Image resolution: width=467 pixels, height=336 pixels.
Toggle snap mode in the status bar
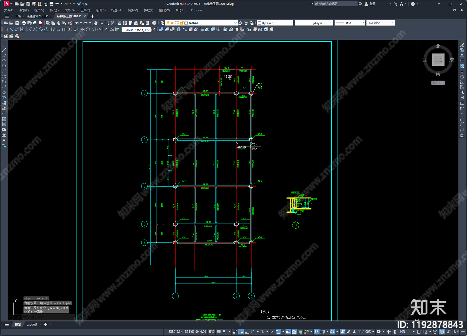pos(224,332)
